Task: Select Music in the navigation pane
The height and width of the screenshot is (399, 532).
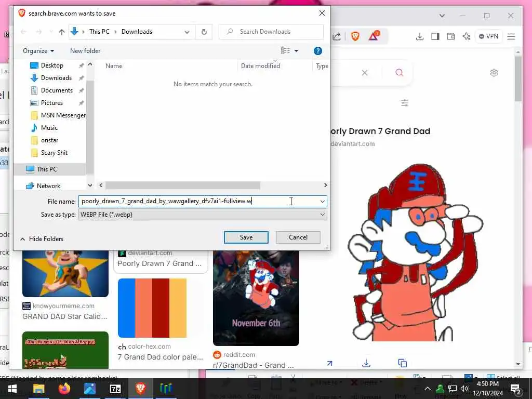Action: (x=49, y=128)
